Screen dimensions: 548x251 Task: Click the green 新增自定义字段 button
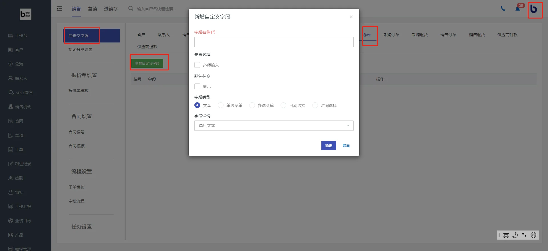pos(147,63)
